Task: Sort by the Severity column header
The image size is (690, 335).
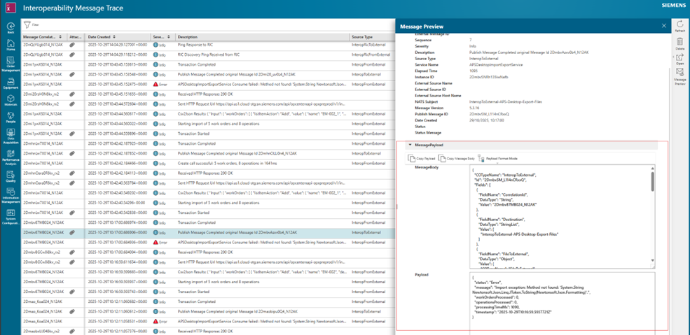Action: point(158,37)
